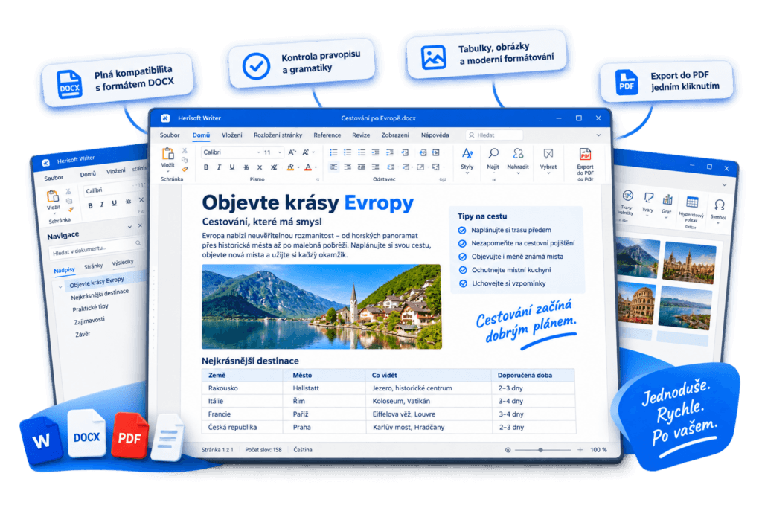
Task: Click the 100 % zoom level
Action: pyautogui.click(x=599, y=450)
